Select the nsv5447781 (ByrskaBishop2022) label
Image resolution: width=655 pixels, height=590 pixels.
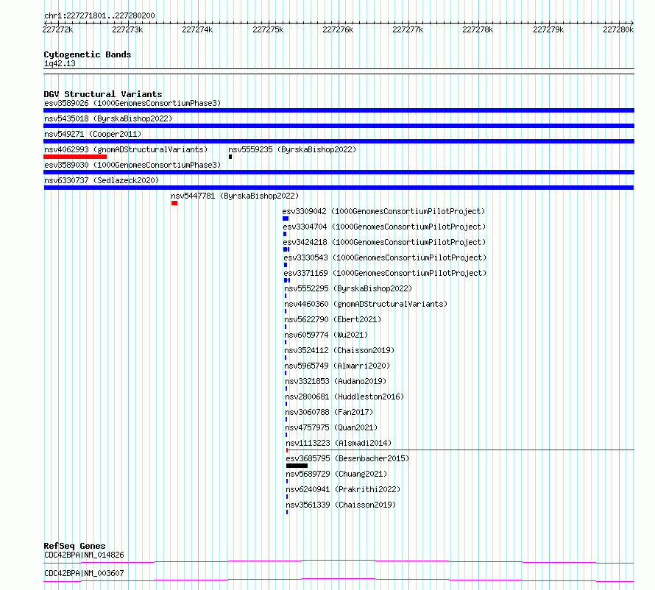pos(235,196)
